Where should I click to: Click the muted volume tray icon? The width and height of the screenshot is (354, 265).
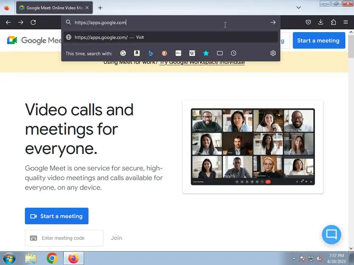point(319,259)
